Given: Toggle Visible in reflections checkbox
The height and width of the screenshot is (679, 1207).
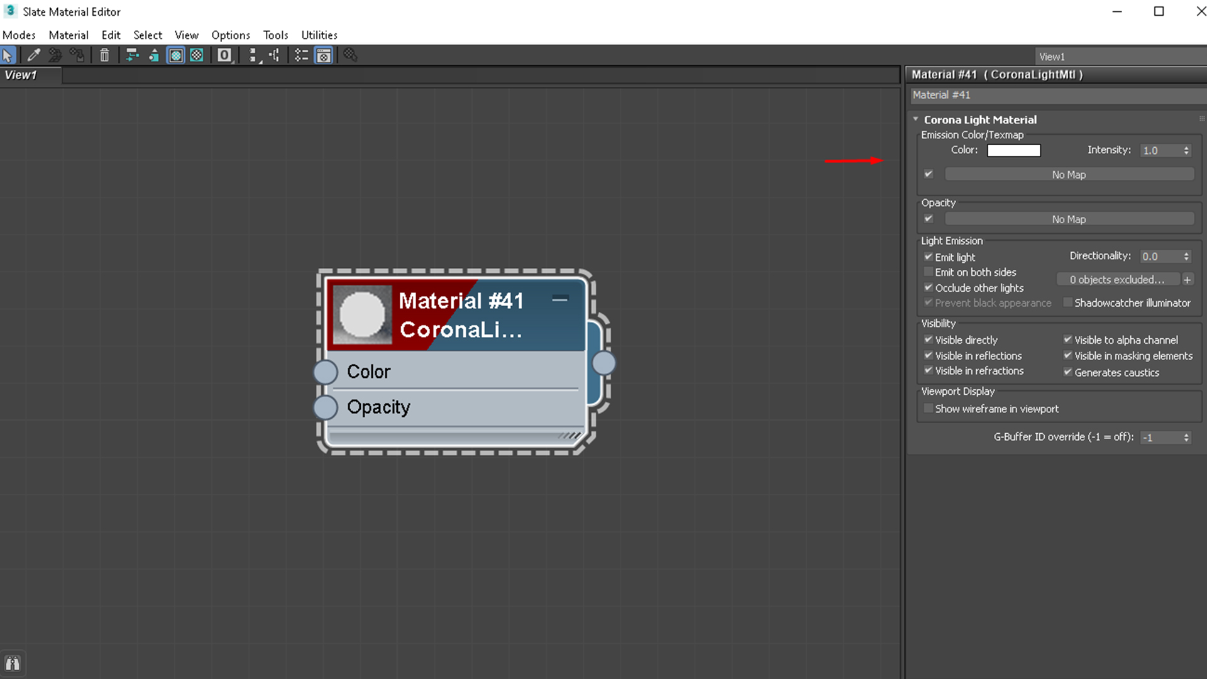Looking at the screenshot, I should point(929,355).
